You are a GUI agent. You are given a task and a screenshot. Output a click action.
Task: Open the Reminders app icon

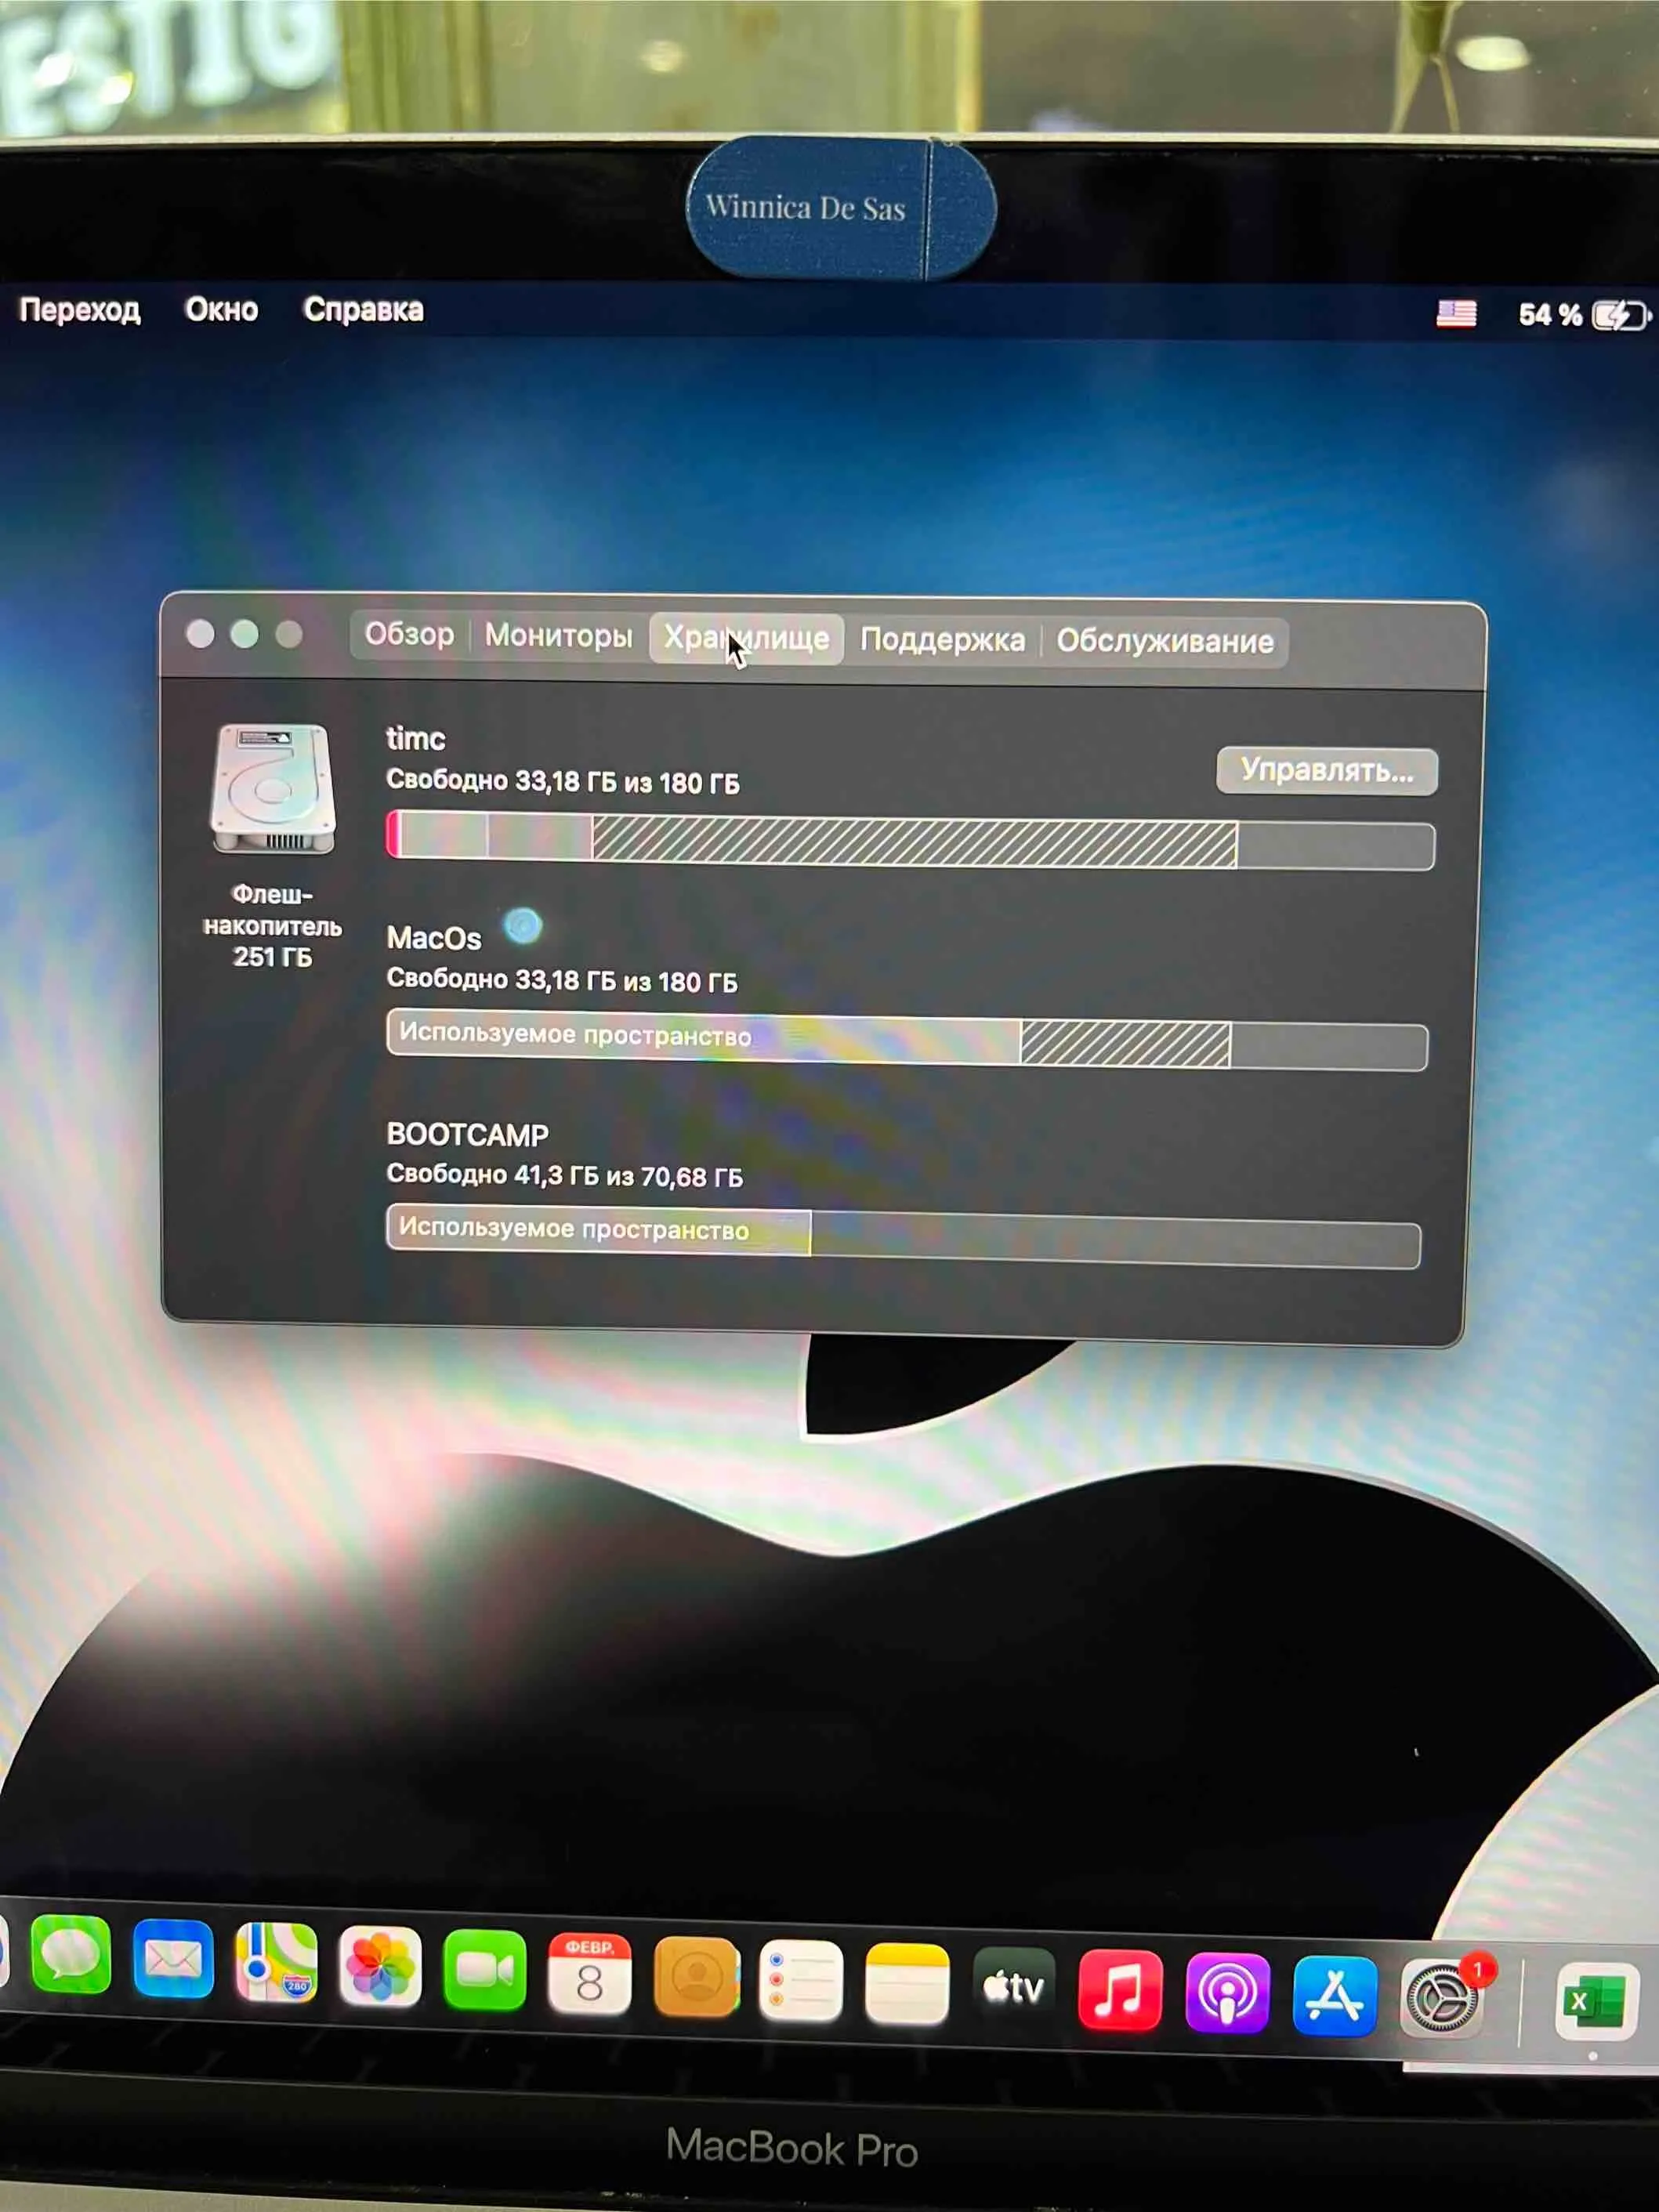tap(800, 1981)
